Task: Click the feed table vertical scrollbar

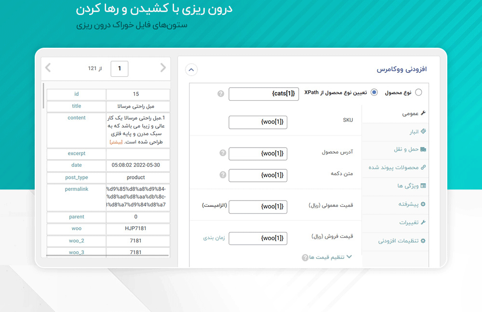Action: coord(43,95)
